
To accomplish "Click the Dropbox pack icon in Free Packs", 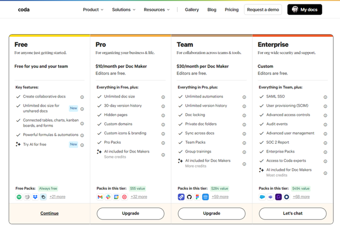I will pyautogui.click(x=35, y=197).
